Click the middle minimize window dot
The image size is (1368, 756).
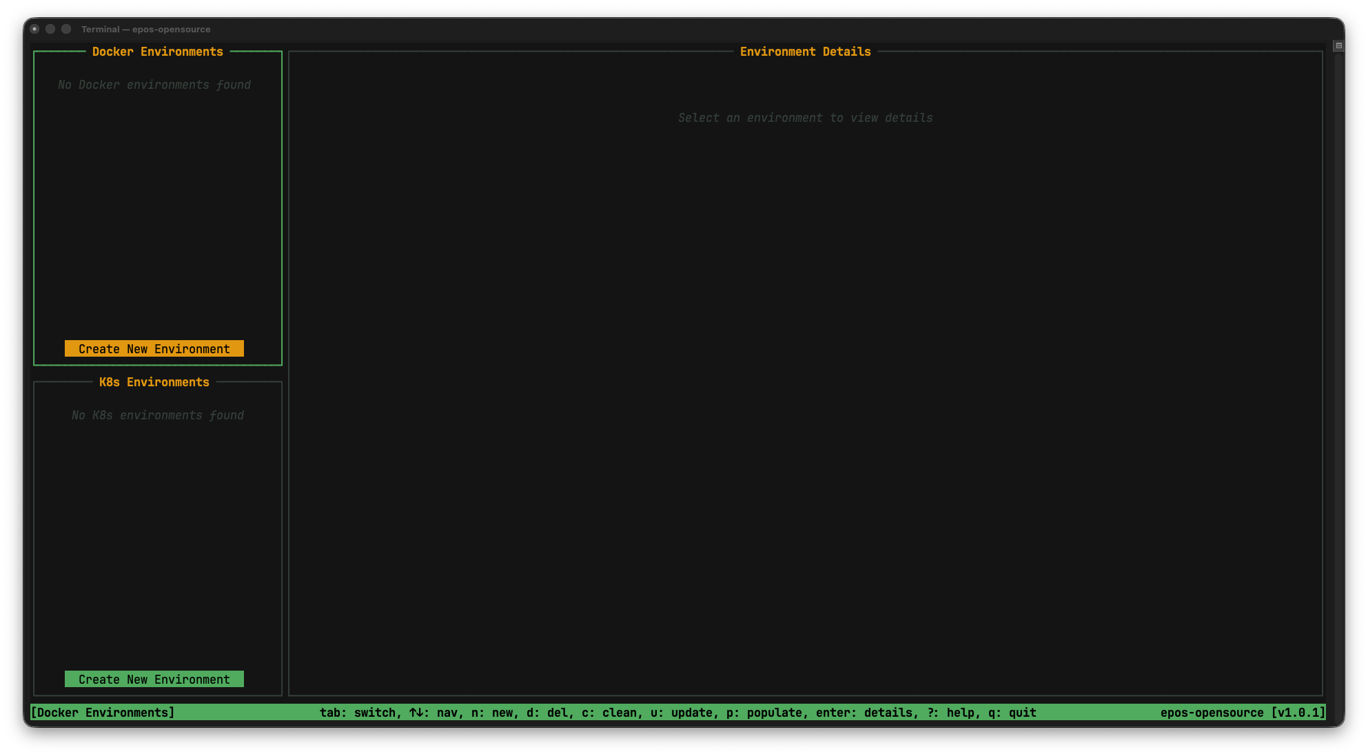point(50,29)
